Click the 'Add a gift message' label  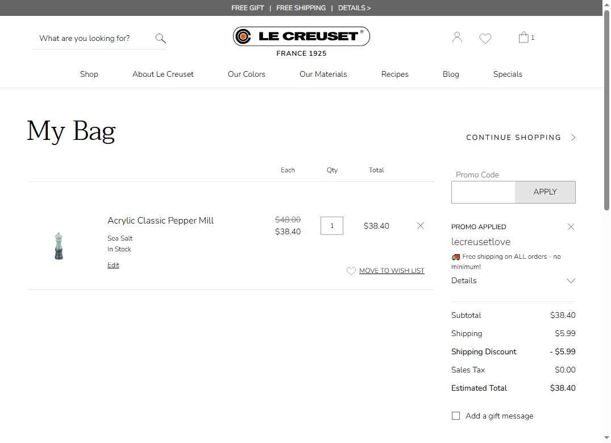tap(499, 416)
